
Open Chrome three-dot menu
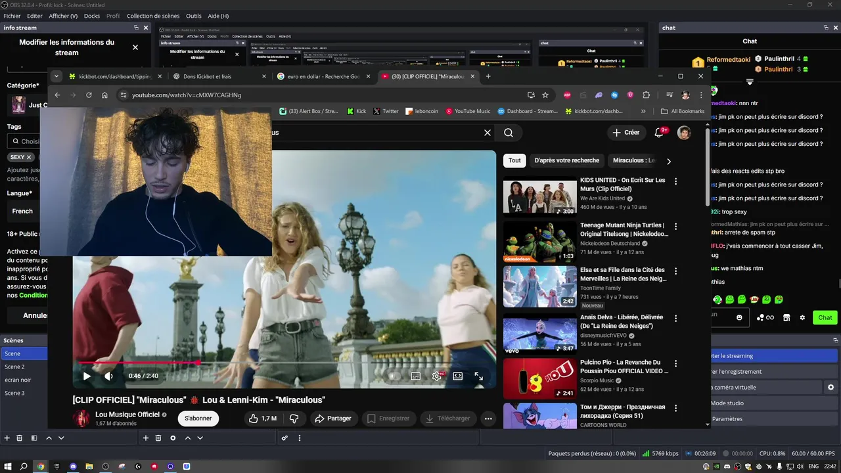[x=701, y=95]
